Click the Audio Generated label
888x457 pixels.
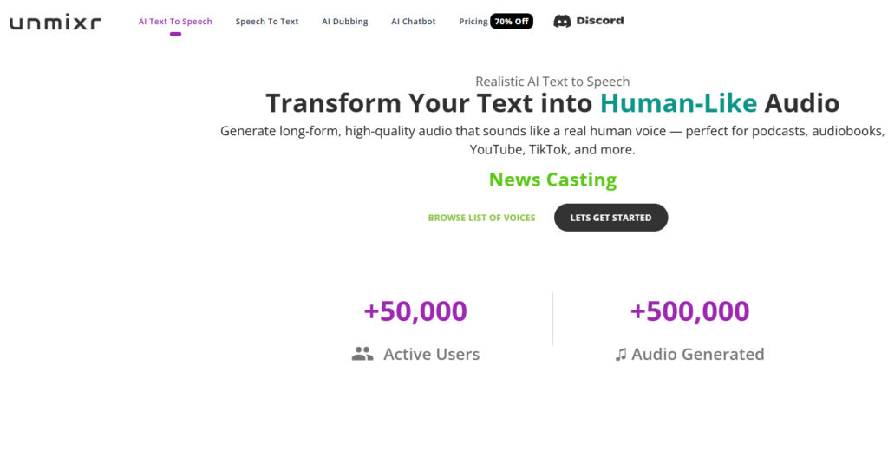tap(698, 354)
